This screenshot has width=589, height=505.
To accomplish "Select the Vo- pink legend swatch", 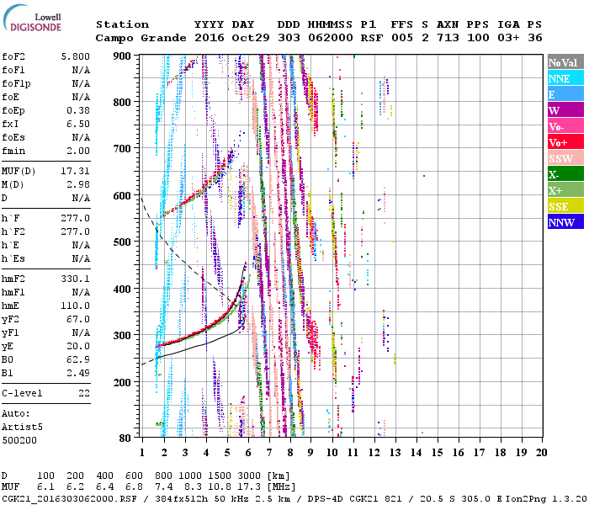I will tap(565, 126).
